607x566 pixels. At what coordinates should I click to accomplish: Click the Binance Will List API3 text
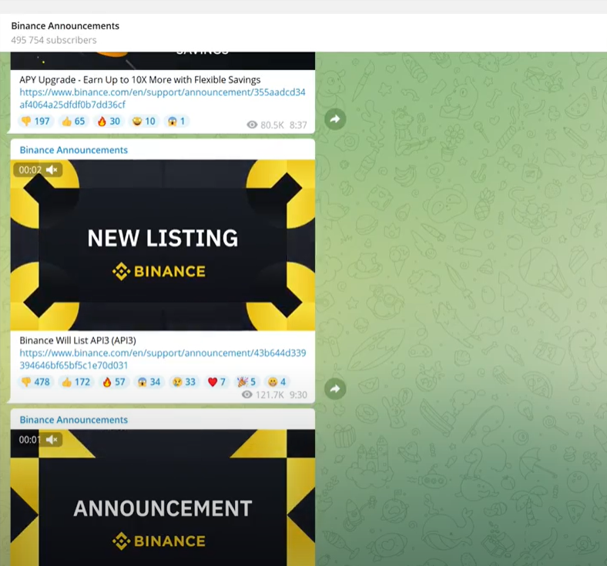pyautogui.click(x=78, y=340)
